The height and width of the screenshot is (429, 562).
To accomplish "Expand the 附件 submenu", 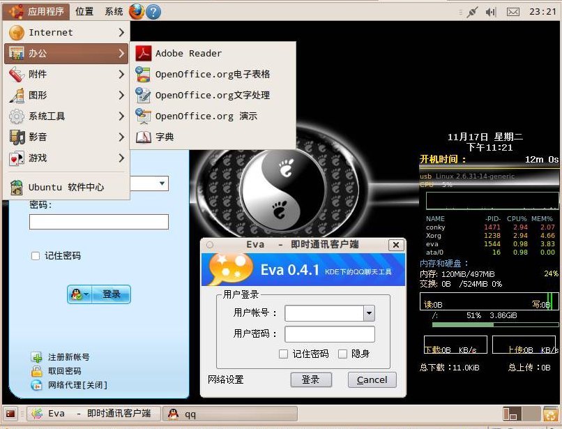I will click(121, 74).
